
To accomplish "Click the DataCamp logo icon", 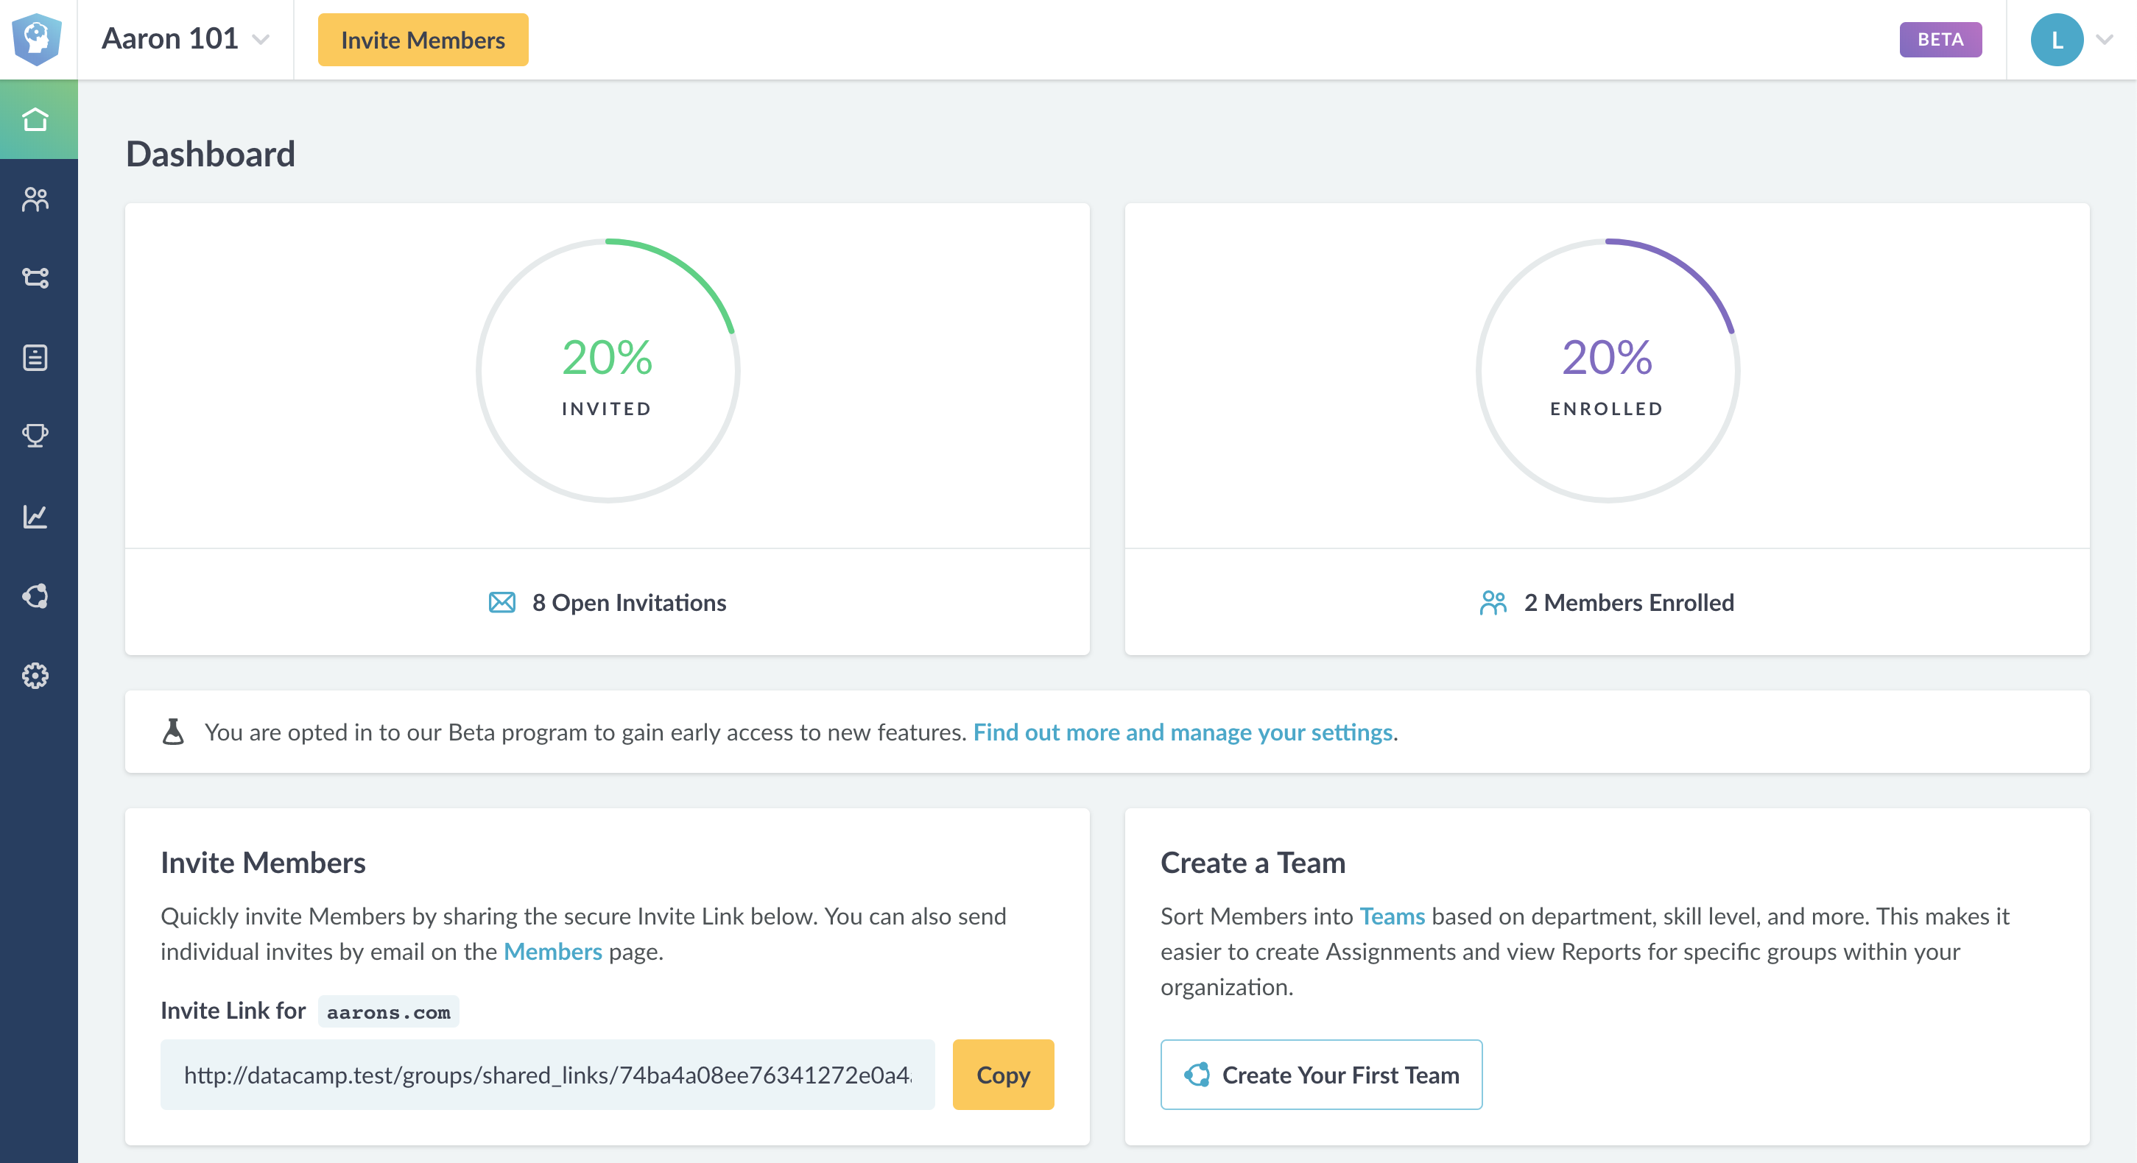I will (x=38, y=39).
